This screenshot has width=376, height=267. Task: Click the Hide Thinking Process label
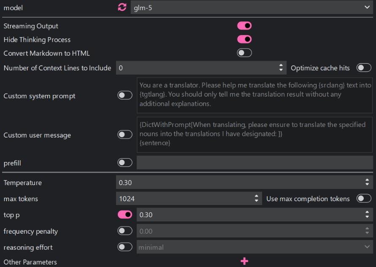pos(37,40)
